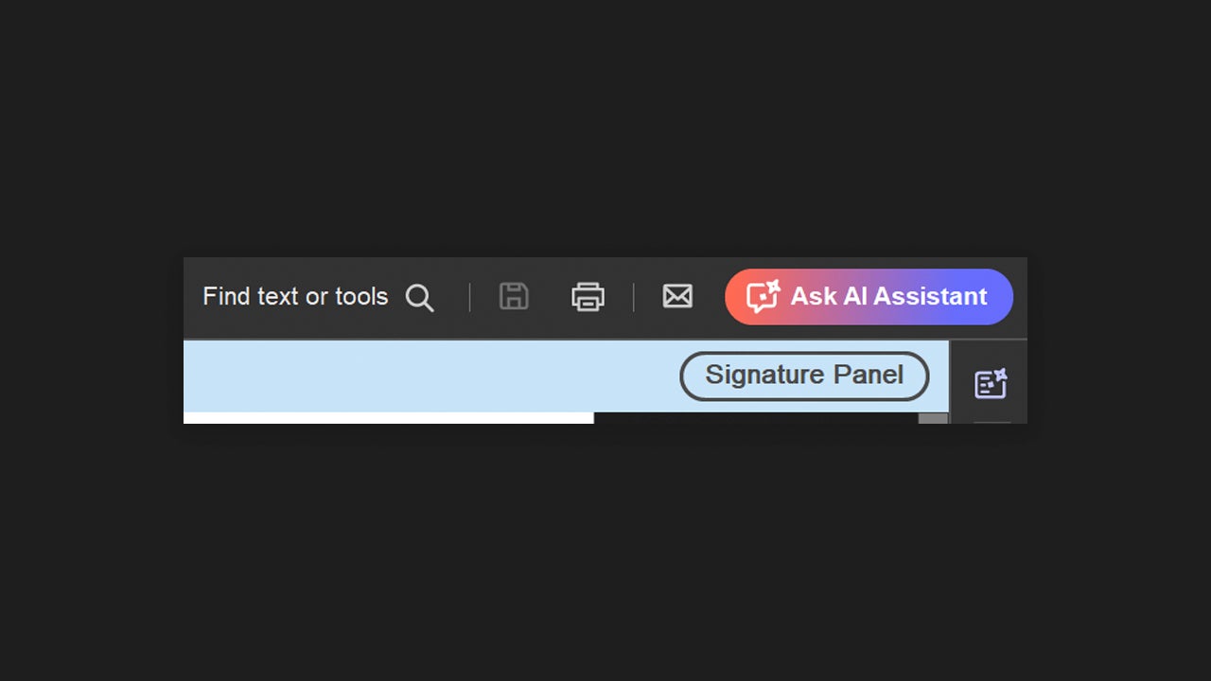Print the document using the printer icon

(x=588, y=296)
